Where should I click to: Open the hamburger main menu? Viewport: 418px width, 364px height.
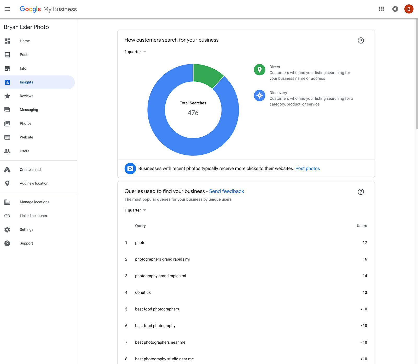7,9
